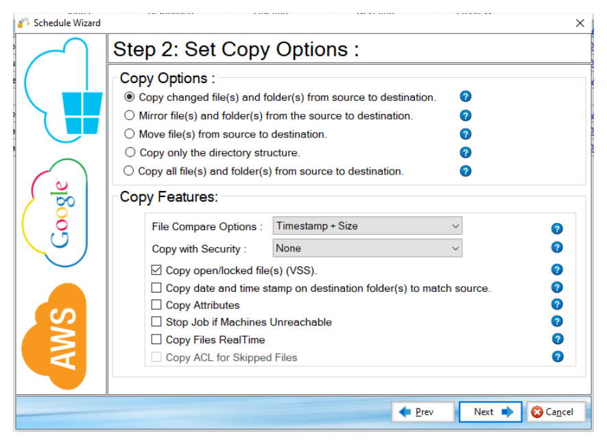Open help for Copy Attributes
Screen dimensions: 607x445
(x=557, y=304)
